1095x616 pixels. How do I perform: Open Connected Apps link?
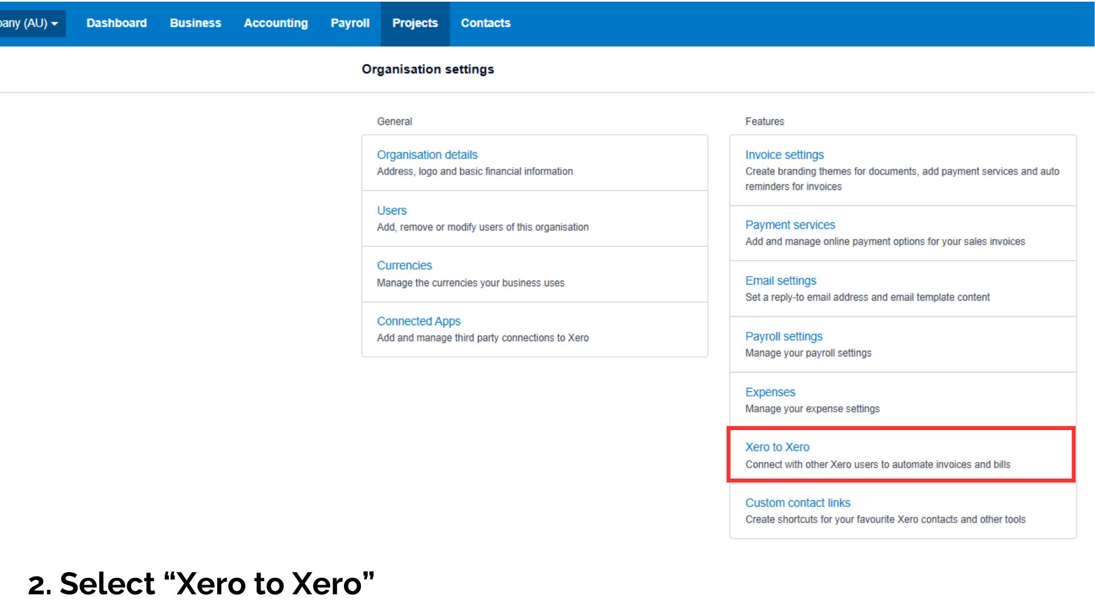tap(418, 321)
